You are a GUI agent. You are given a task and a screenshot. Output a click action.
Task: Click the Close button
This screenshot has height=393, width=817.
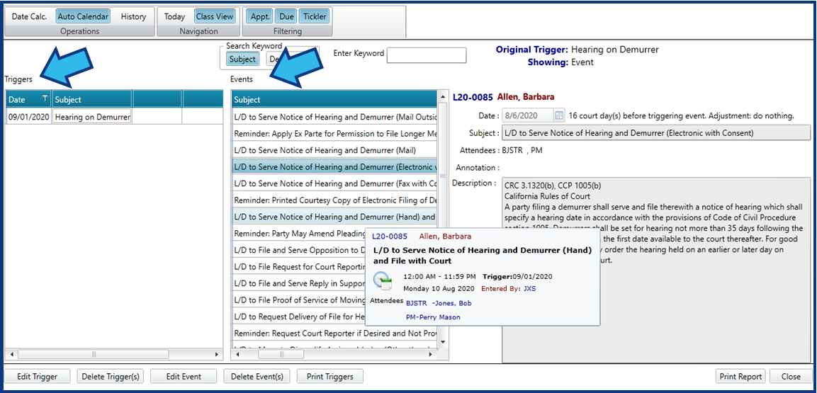click(791, 376)
